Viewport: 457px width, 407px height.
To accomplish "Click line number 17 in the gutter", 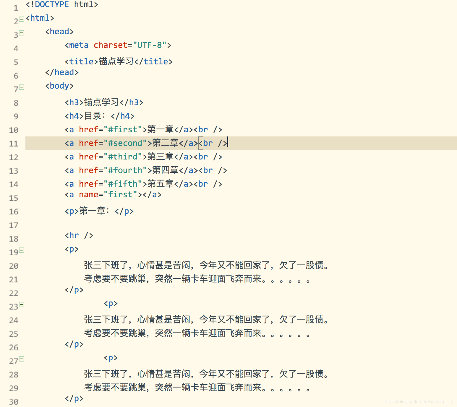I will (14, 225).
